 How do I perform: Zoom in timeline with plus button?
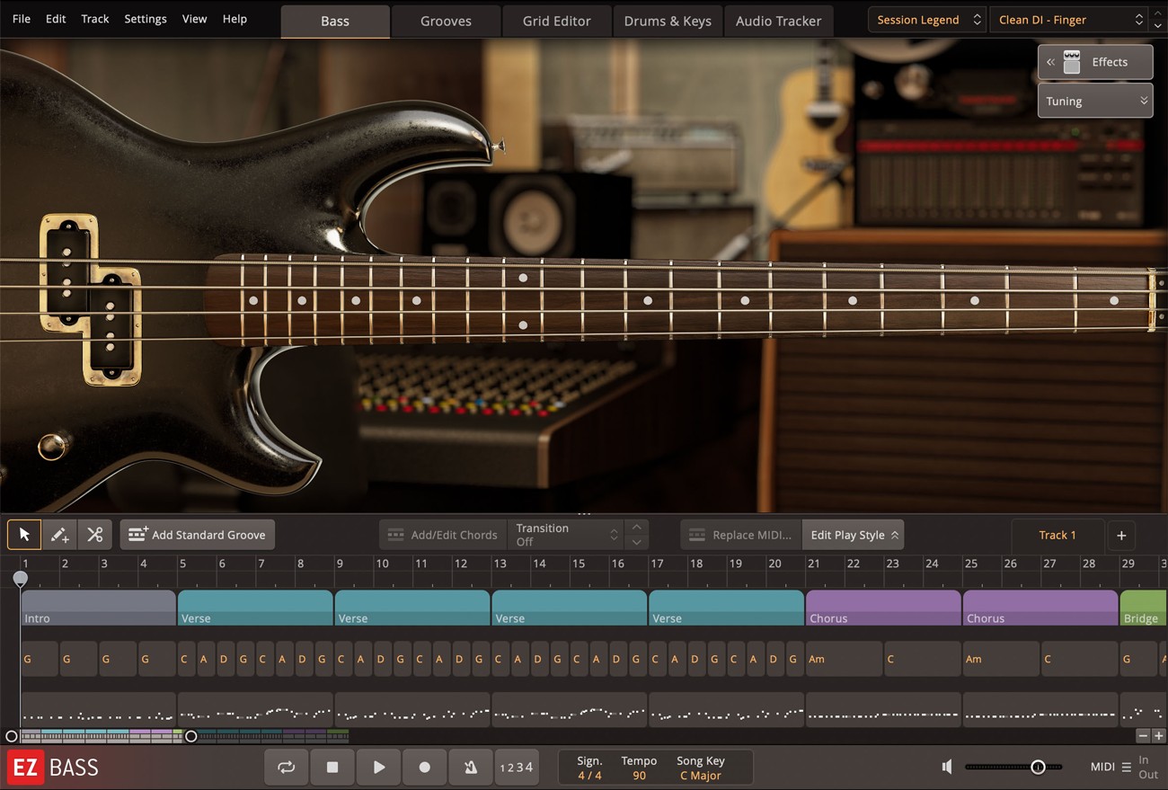coord(1158,736)
